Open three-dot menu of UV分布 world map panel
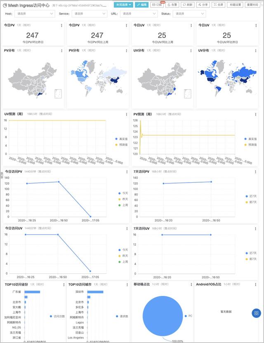 coord(256,51)
